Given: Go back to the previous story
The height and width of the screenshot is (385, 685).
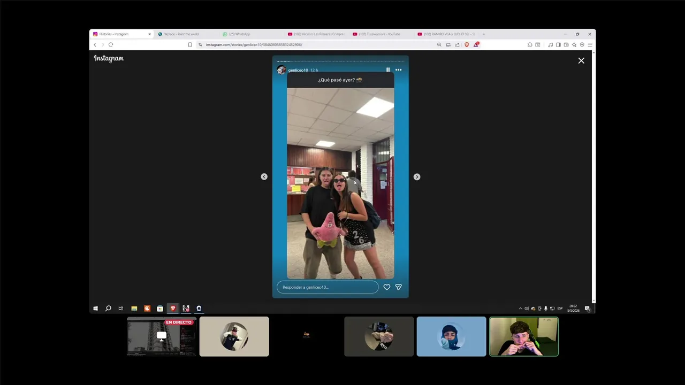Looking at the screenshot, I should [x=264, y=176].
